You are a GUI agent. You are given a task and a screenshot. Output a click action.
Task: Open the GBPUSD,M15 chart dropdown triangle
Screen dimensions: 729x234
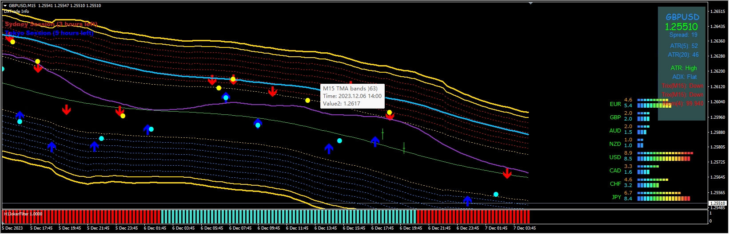(5, 6)
